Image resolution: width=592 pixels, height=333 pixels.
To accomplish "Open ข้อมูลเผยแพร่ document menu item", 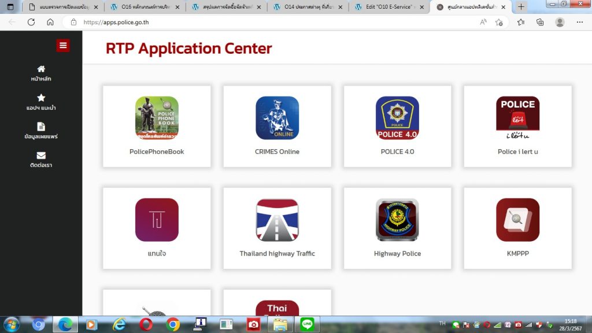I will tap(41, 131).
